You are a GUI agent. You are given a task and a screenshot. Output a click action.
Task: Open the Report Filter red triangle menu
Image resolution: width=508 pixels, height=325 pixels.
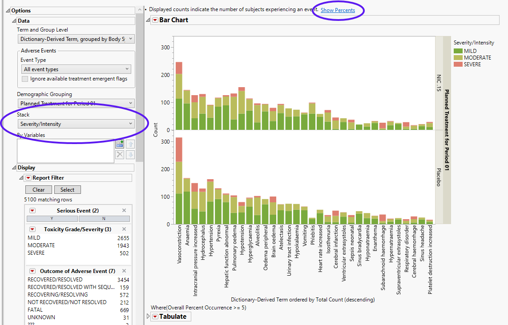point(28,178)
